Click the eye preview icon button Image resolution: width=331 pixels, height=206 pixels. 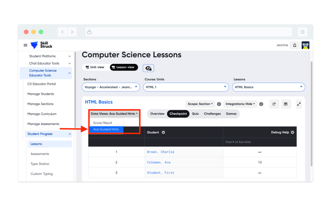point(148,68)
